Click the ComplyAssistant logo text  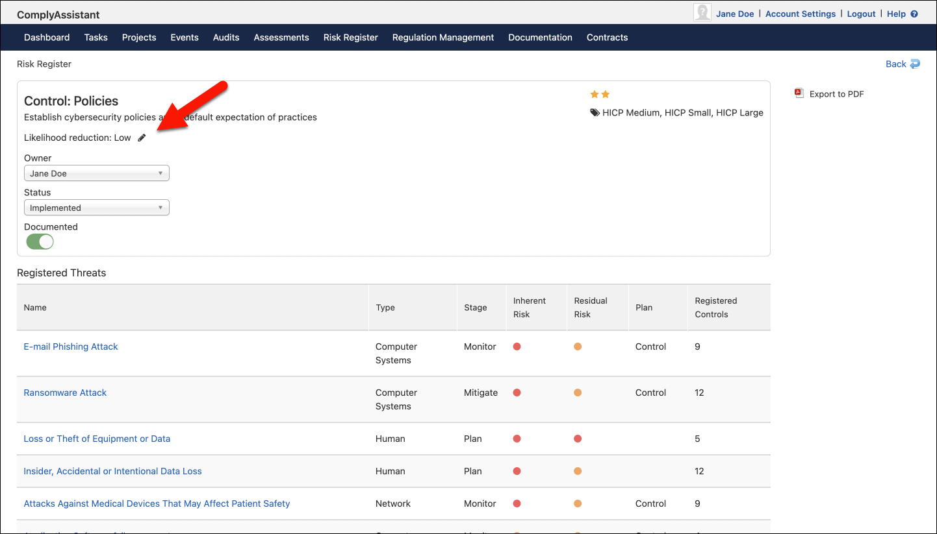pyautogui.click(x=58, y=15)
